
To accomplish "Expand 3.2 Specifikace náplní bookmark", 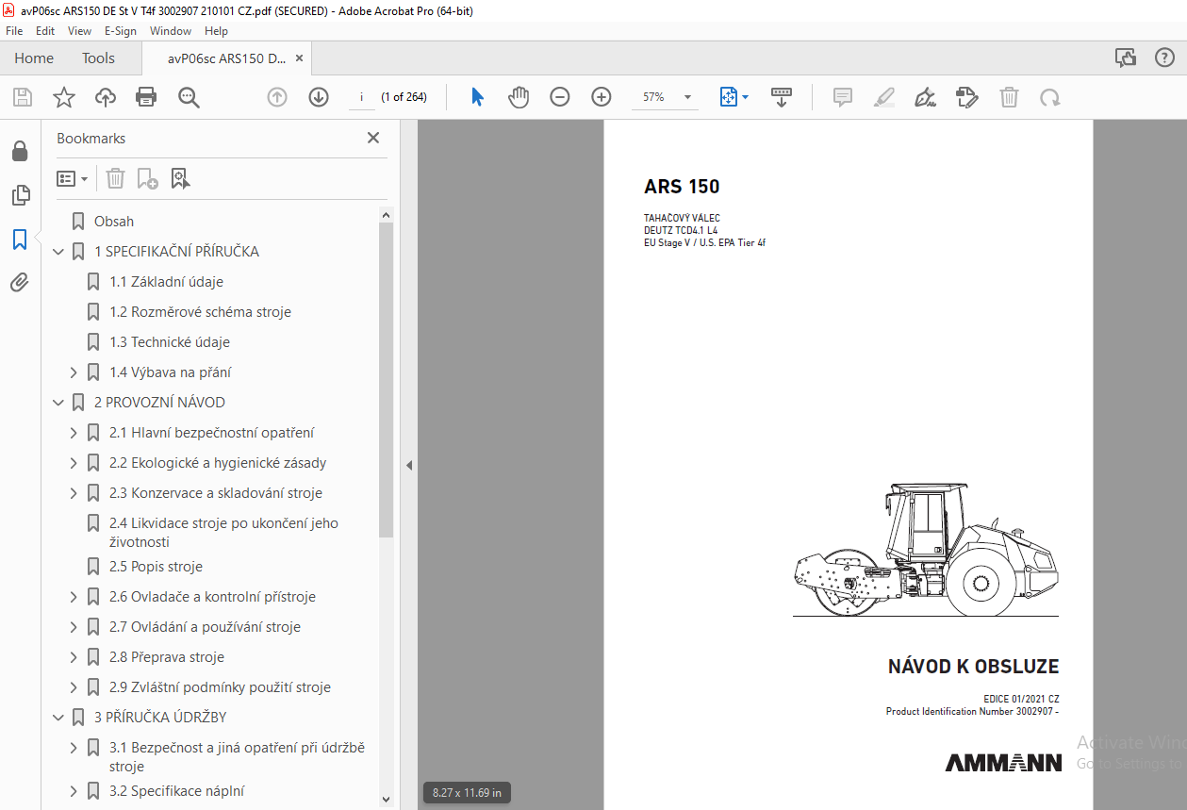I will [x=74, y=791].
